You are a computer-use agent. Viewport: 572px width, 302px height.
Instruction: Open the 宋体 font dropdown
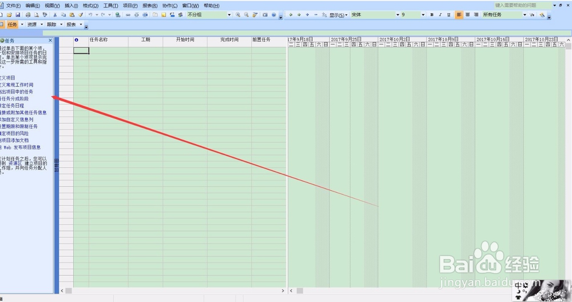pos(398,15)
